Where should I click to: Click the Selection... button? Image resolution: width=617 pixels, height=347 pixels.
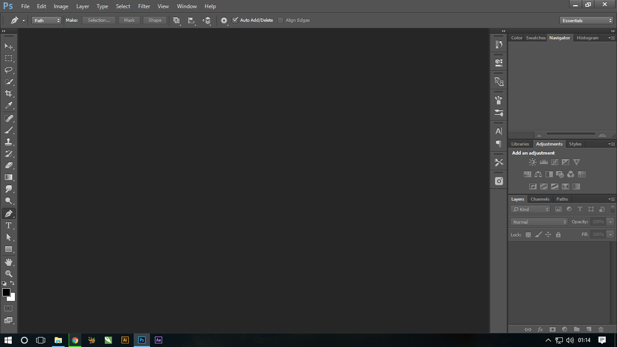click(98, 20)
